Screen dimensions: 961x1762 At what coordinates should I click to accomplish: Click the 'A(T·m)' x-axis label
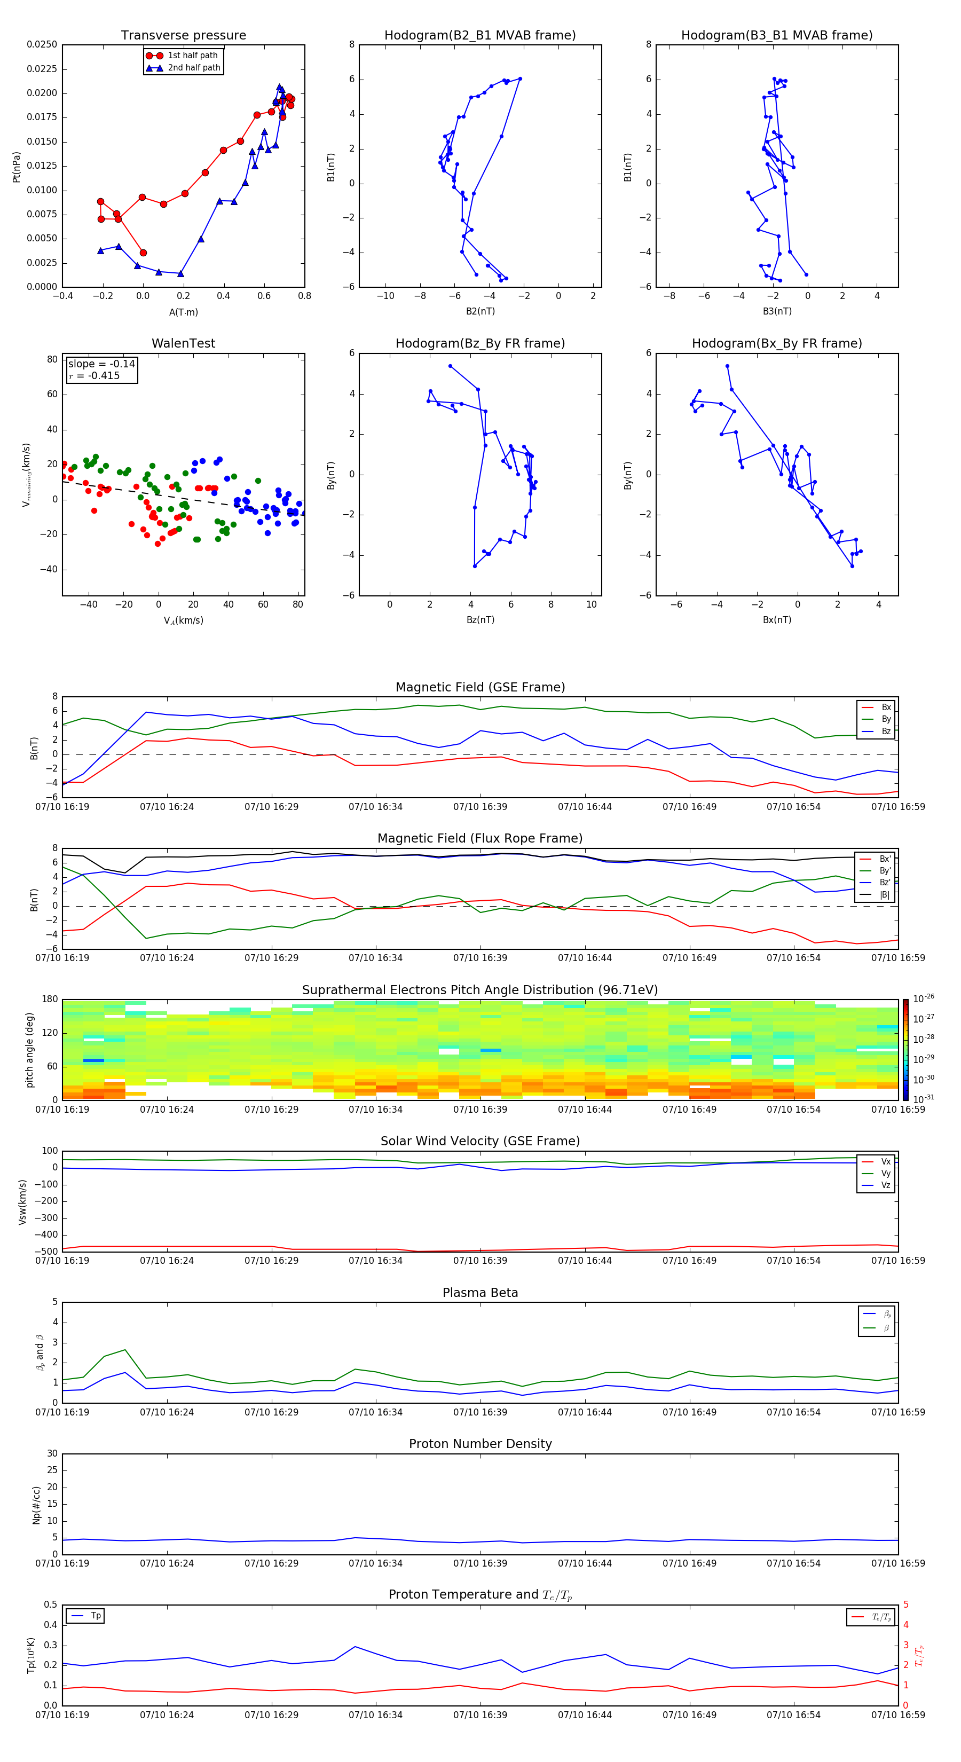[183, 312]
